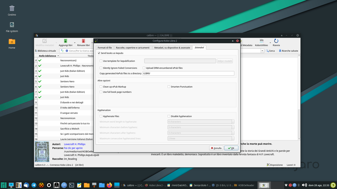Open Raccolte, copertine e caricamenti tab
Screen dimensions: 337x189
pos(133,48)
